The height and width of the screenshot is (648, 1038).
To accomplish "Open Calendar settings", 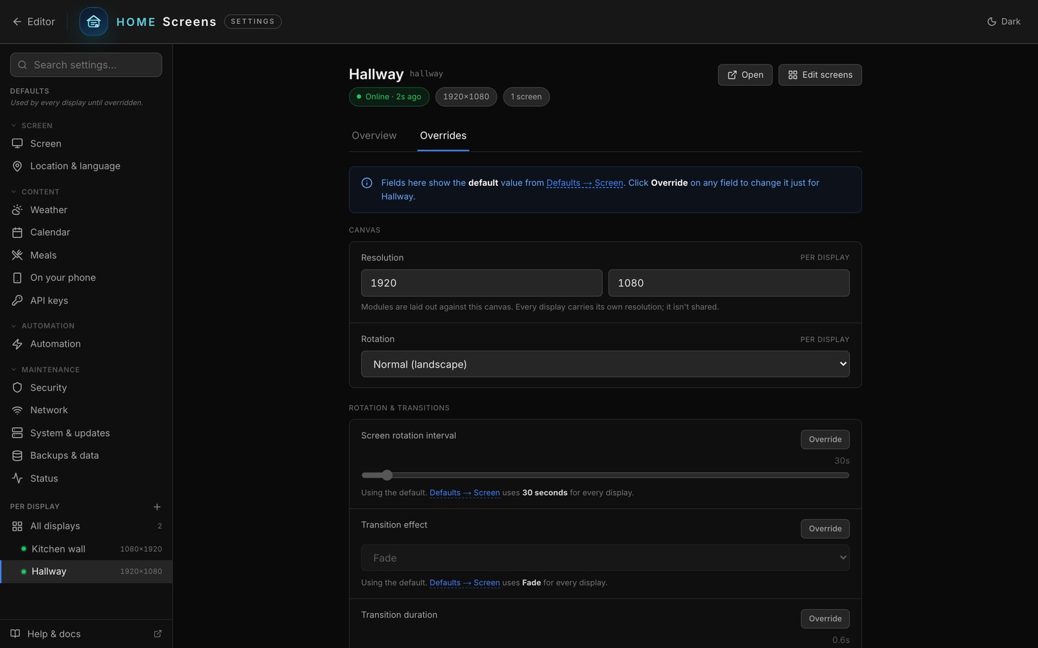I will (86, 232).
